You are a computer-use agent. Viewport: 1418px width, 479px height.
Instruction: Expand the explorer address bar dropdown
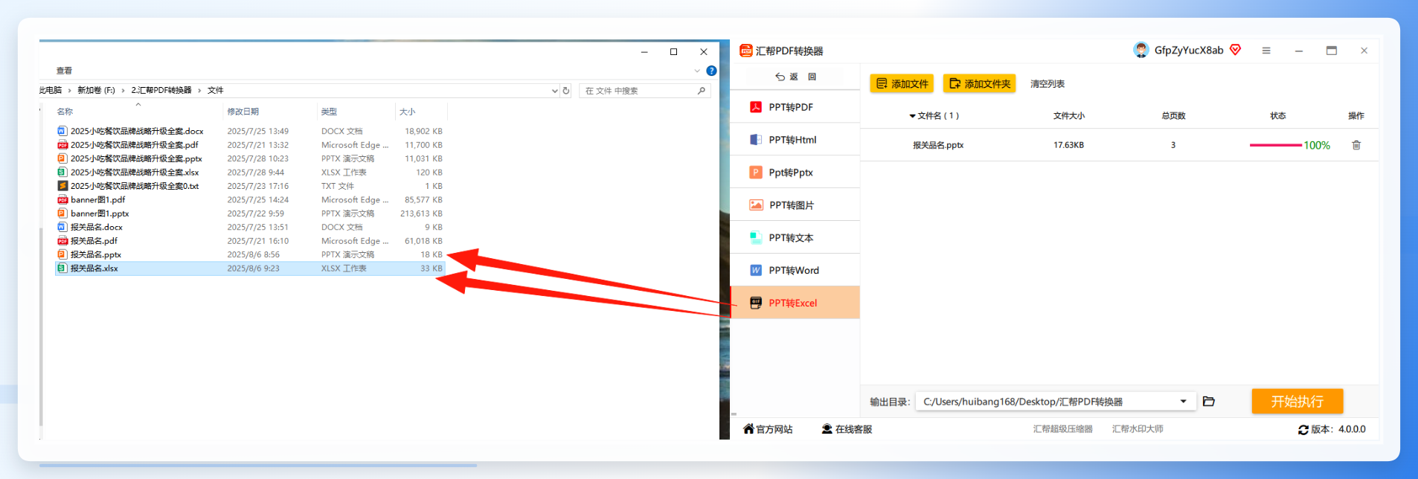point(554,91)
